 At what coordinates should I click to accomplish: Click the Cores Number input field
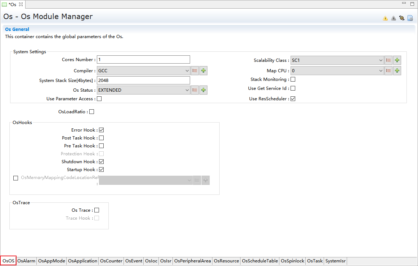tap(143, 60)
